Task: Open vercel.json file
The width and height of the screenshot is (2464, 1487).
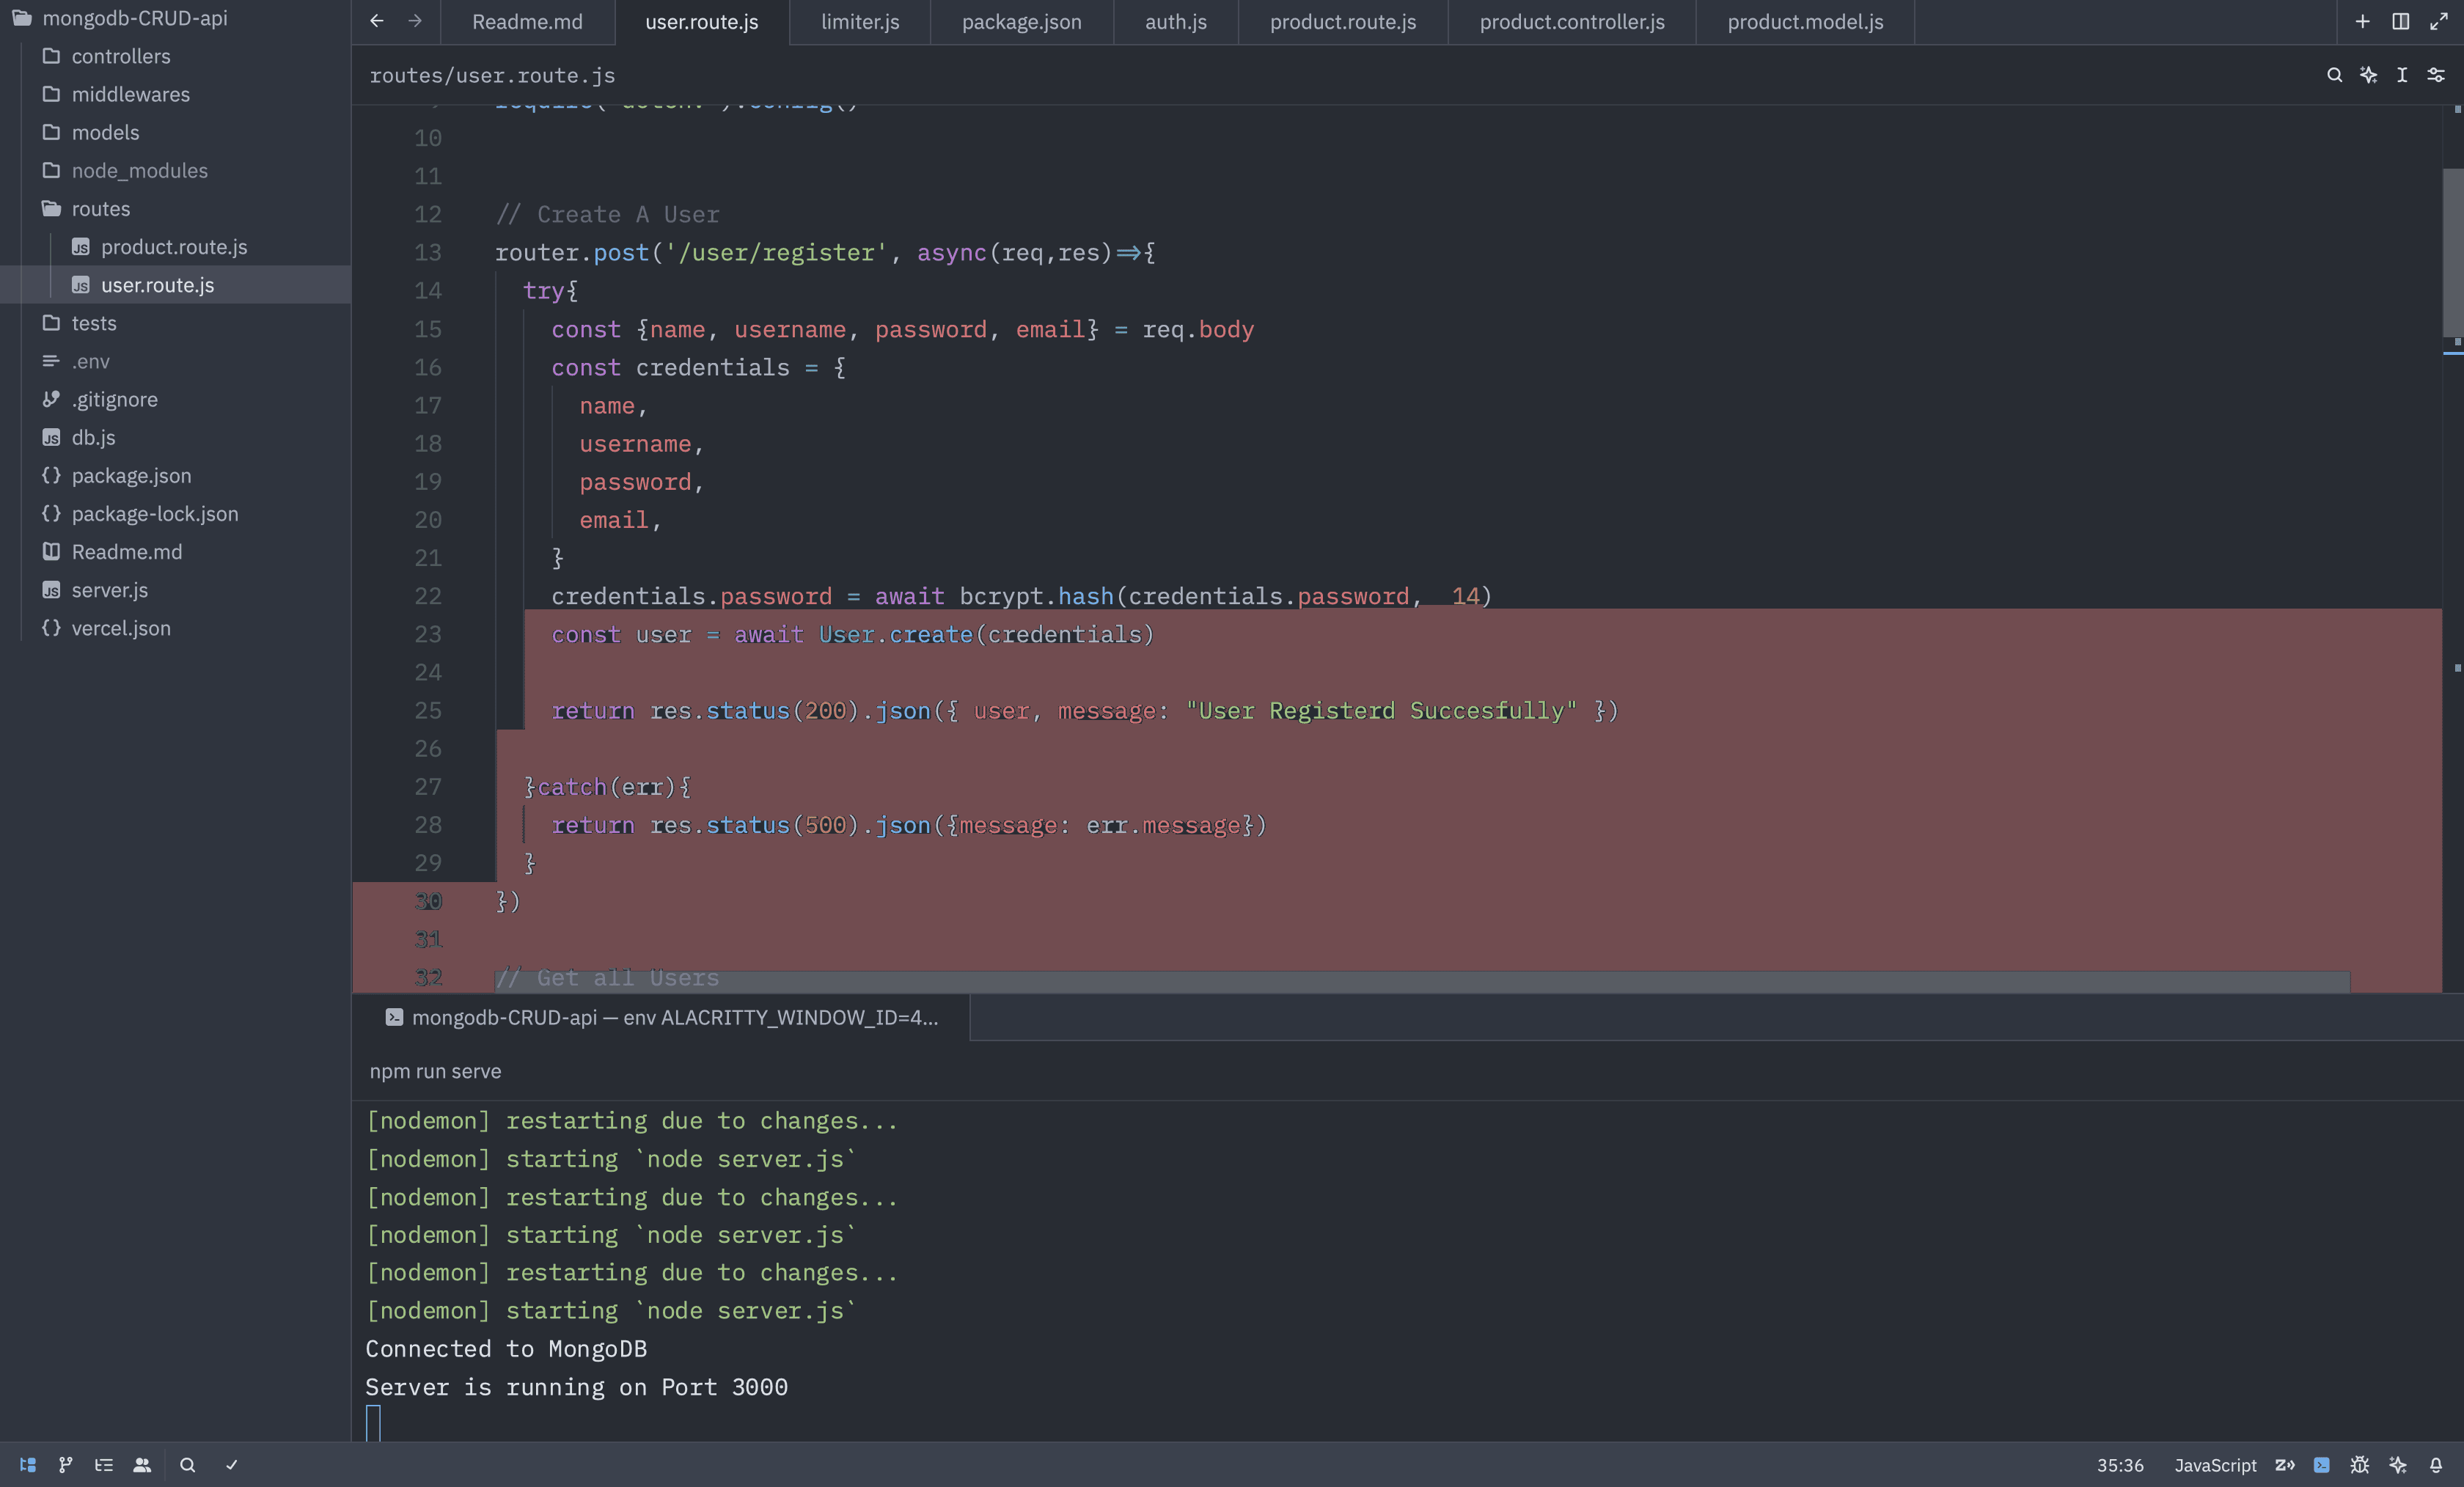Action: pos(175,628)
